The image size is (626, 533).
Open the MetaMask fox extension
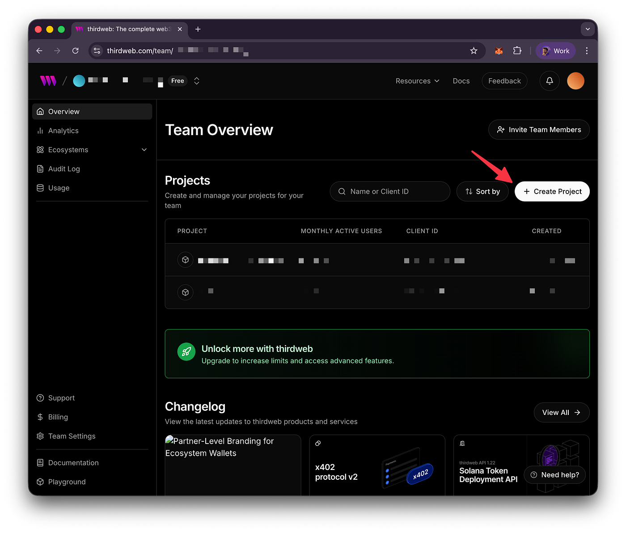coord(499,51)
